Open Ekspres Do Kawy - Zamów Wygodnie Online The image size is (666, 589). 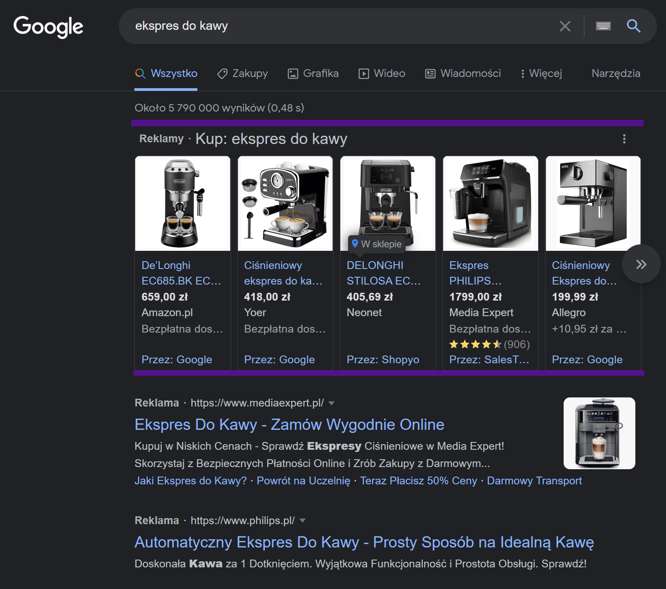point(289,425)
